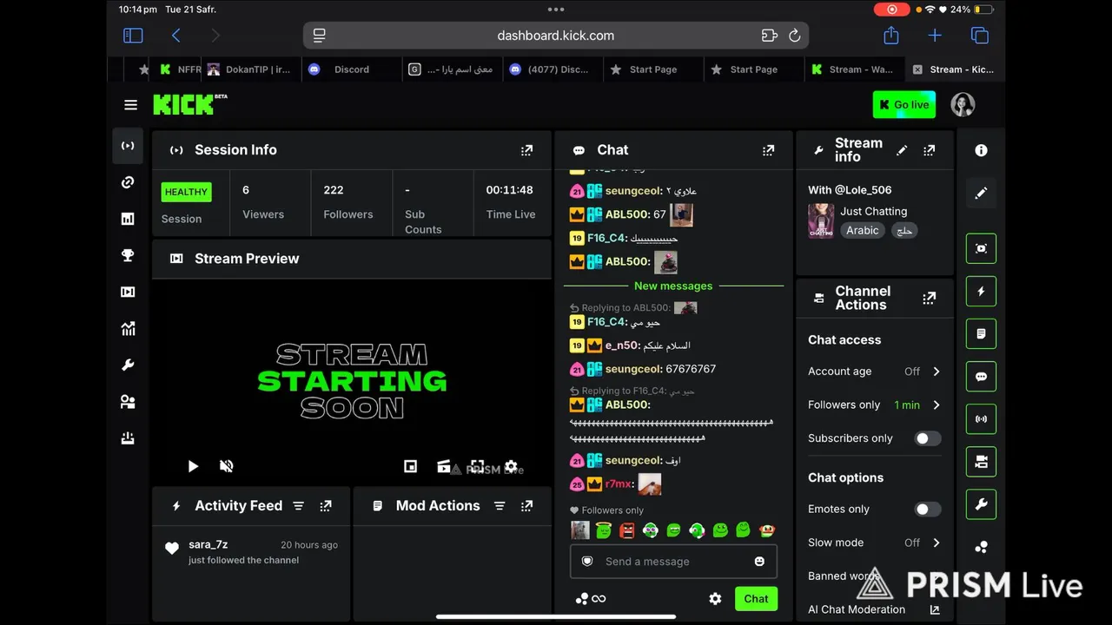Open the info icon in right sidebar

981,150
